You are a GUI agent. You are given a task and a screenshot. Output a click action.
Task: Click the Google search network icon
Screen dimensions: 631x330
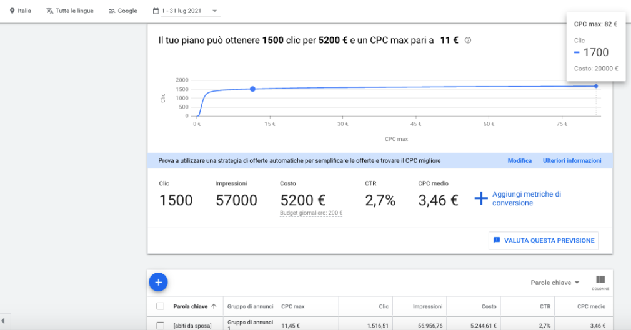pos(112,11)
